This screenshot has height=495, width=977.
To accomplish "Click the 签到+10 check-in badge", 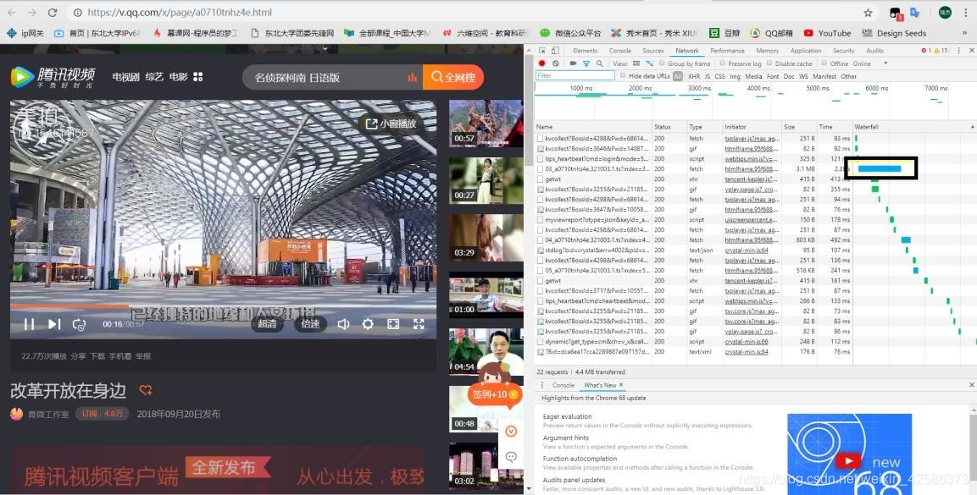I will tap(495, 394).
